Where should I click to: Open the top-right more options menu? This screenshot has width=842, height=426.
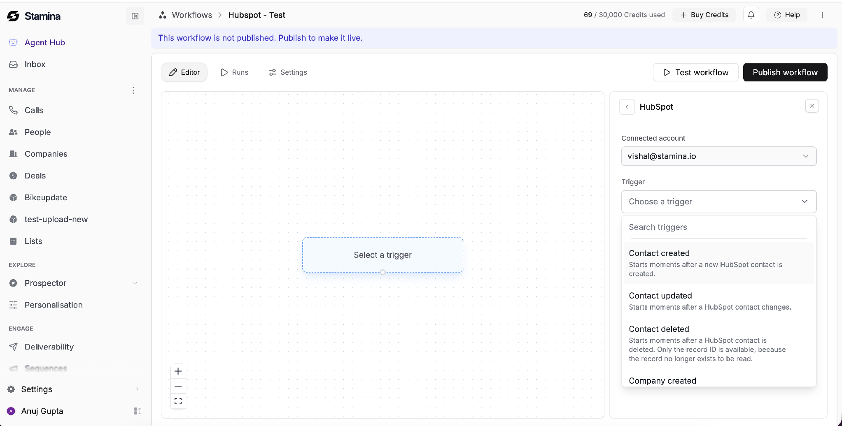tap(822, 15)
